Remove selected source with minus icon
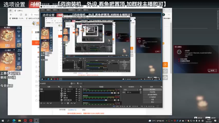This screenshot has height=123, width=219. point(65,103)
